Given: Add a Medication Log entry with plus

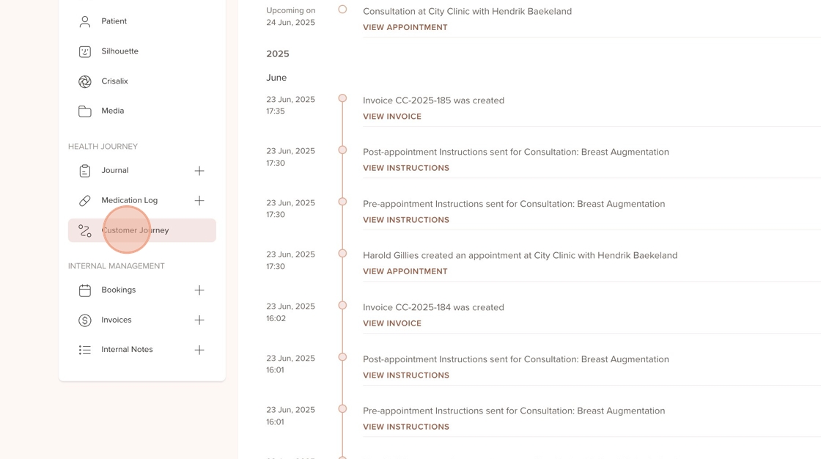Looking at the screenshot, I should (x=199, y=201).
